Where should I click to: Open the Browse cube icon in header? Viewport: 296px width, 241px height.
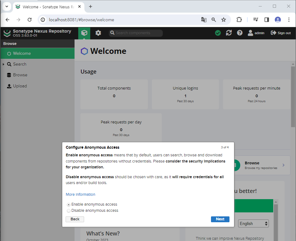pos(84,33)
